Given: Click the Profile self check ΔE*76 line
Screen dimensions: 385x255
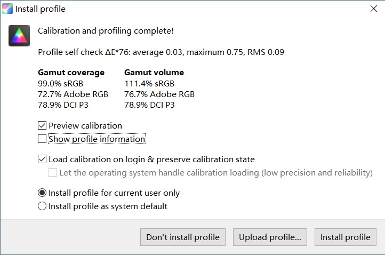Looking at the screenshot, I should [x=161, y=52].
